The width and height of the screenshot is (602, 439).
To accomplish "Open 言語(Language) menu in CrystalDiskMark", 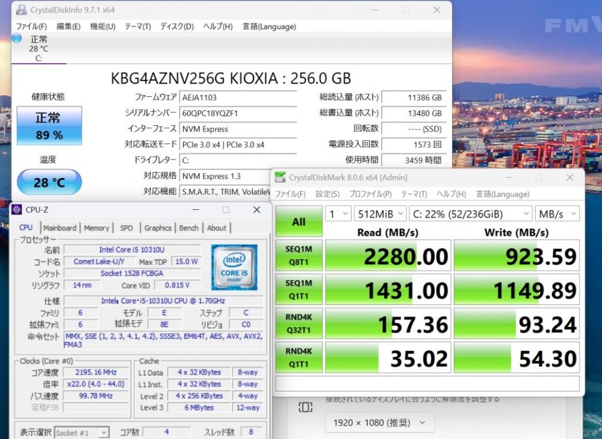I will (503, 194).
